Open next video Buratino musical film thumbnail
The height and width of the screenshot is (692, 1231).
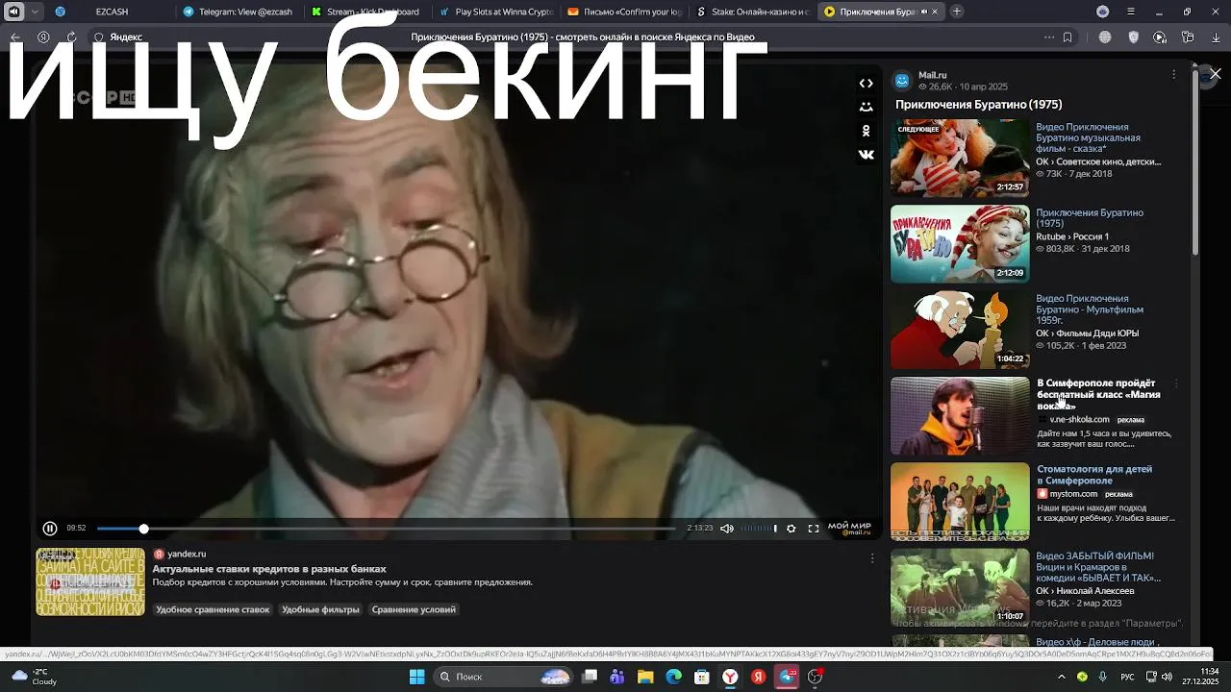click(960, 158)
